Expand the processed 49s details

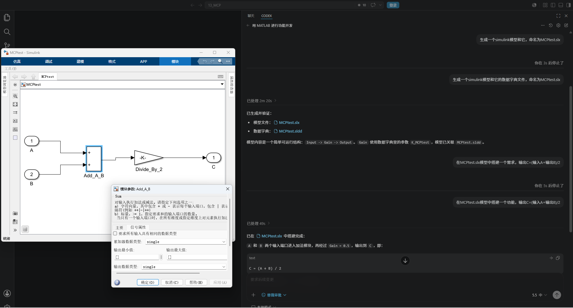258,223
